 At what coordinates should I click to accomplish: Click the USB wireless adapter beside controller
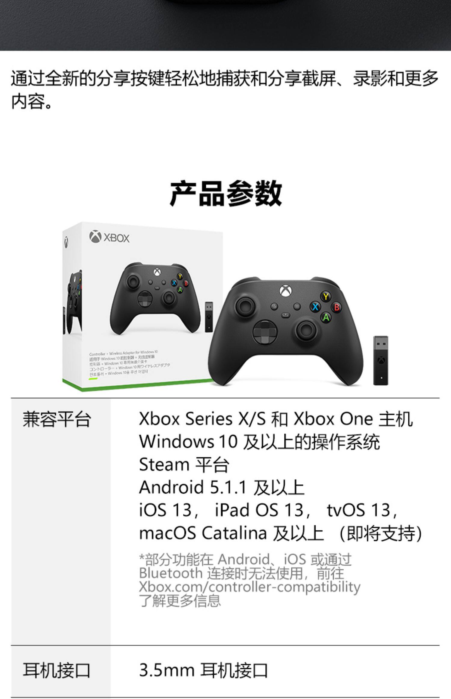tap(381, 360)
